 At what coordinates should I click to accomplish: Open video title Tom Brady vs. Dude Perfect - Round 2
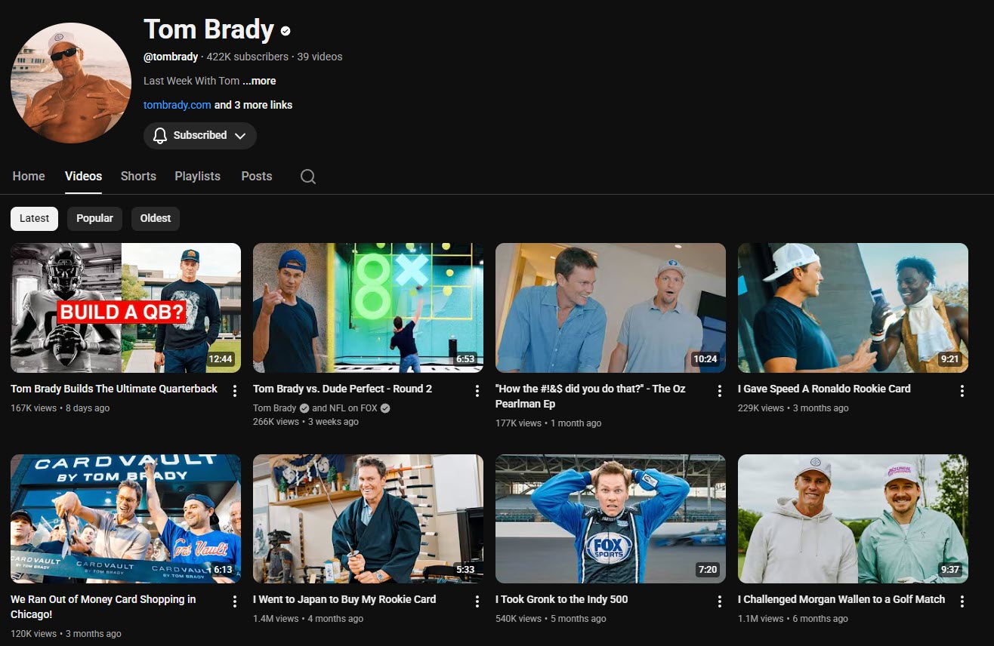pos(343,389)
